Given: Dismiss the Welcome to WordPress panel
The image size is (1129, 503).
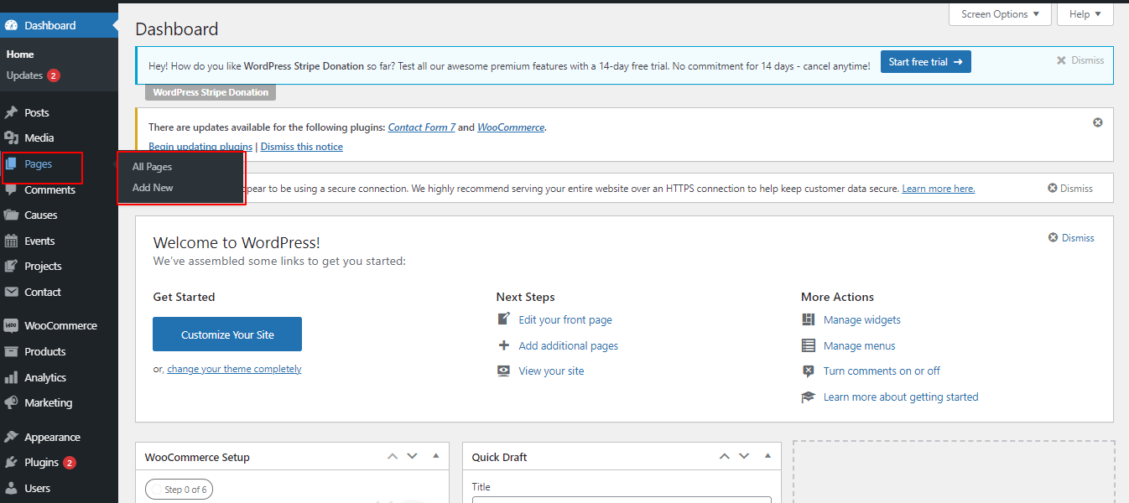Looking at the screenshot, I should (1070, 238).
